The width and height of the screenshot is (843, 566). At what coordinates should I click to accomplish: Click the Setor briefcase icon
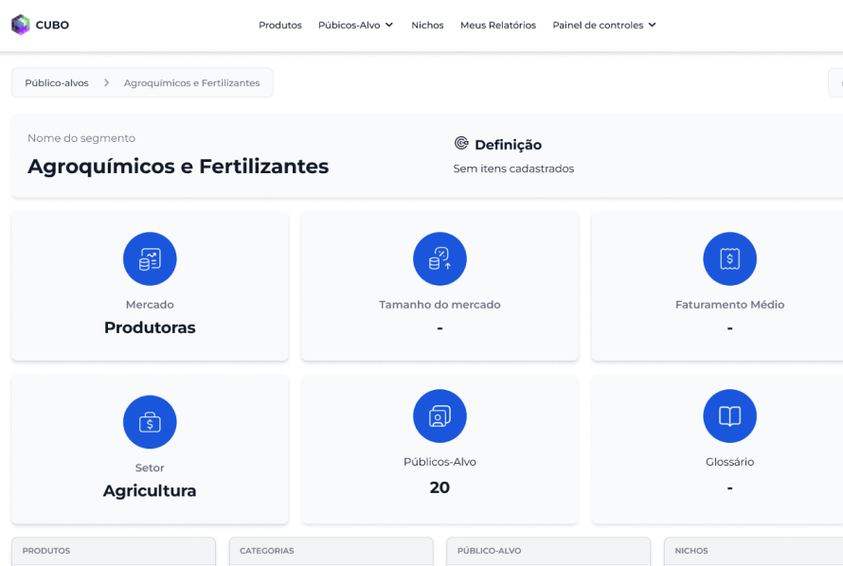[x=150, y=422]
